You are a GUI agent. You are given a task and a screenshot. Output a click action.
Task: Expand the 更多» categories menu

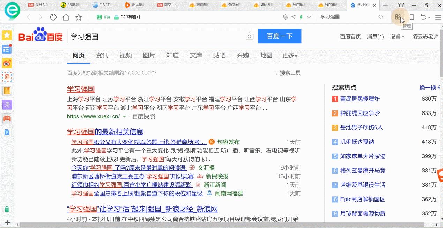pos(290,55)
